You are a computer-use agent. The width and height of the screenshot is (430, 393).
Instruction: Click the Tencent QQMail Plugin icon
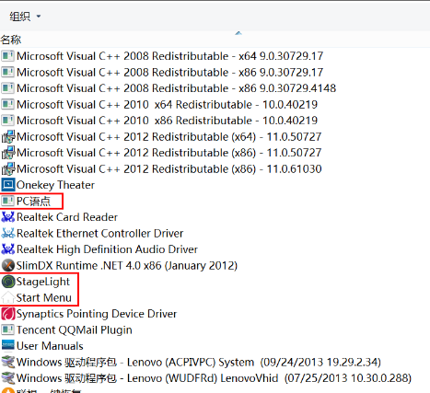point(7,330)
